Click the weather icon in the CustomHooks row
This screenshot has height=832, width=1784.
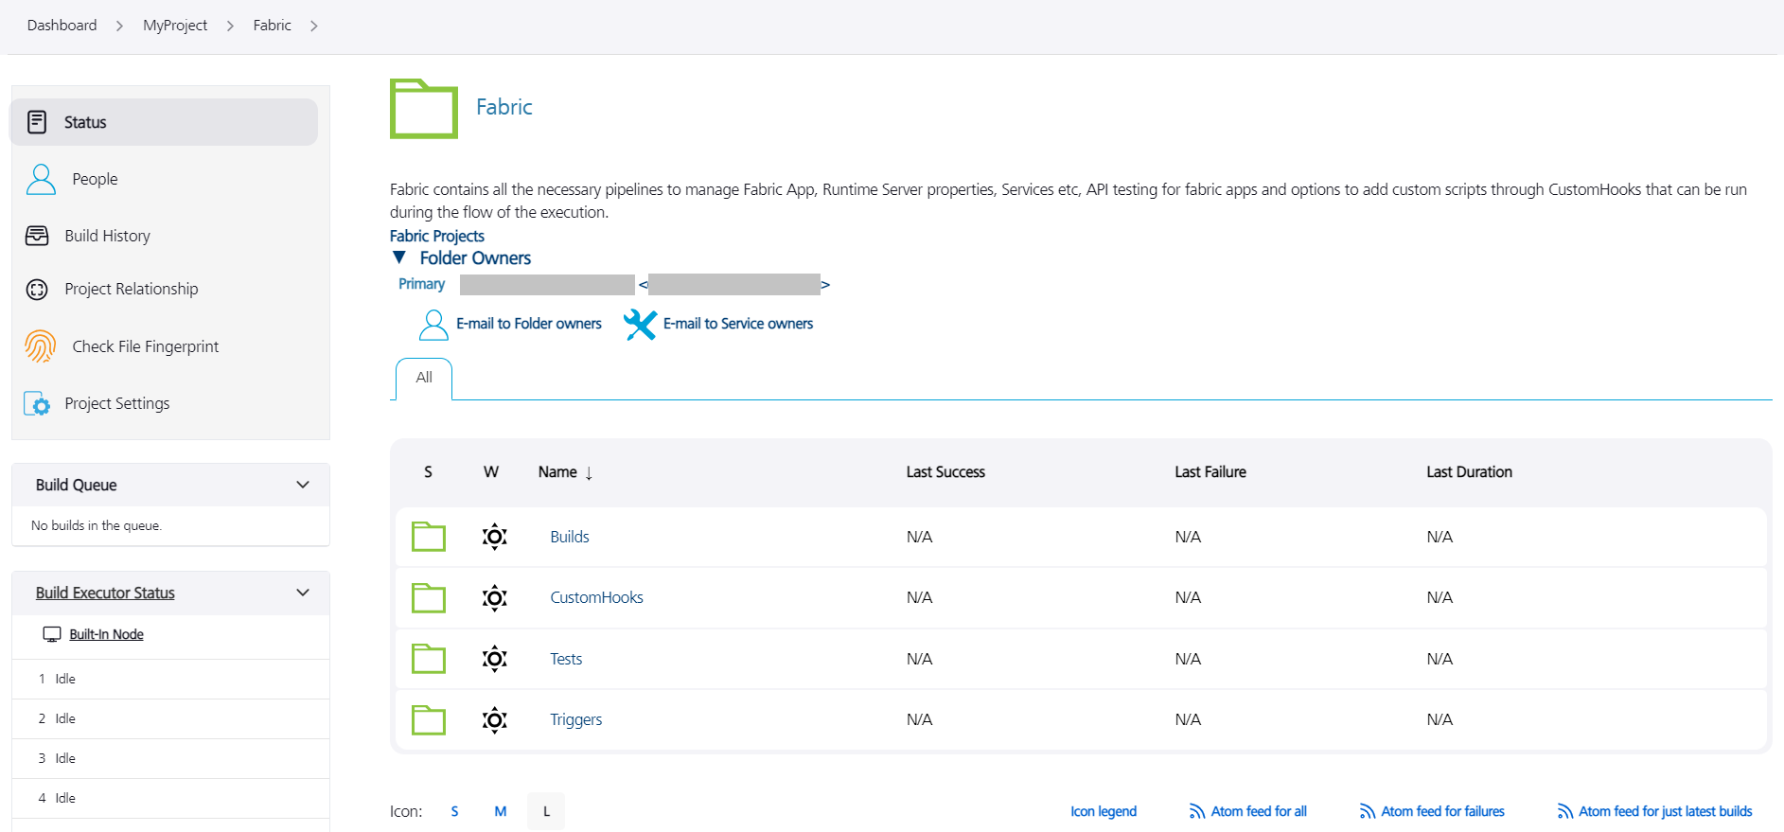(494, 598)
